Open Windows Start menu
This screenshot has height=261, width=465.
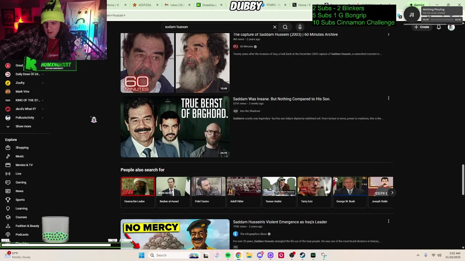141,255
